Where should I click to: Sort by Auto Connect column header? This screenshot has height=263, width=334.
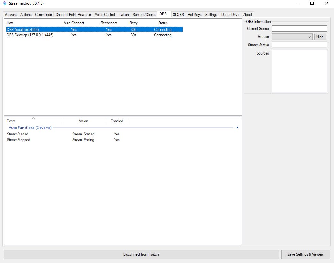pyautogui.click(x=74, y=23)
